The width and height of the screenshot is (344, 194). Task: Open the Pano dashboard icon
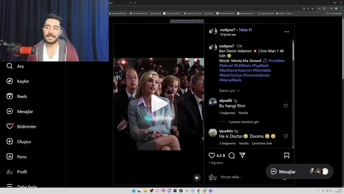[10, 157]
